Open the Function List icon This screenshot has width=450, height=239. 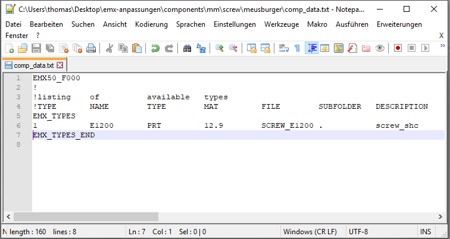(x=352, y=48)
